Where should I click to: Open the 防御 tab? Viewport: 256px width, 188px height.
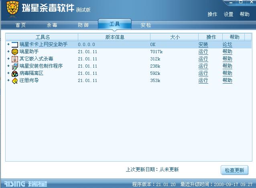pos(83,25)
